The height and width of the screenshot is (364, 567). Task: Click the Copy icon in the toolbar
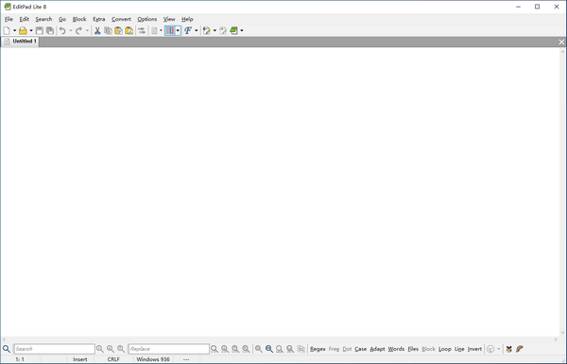tap(108, 31)
